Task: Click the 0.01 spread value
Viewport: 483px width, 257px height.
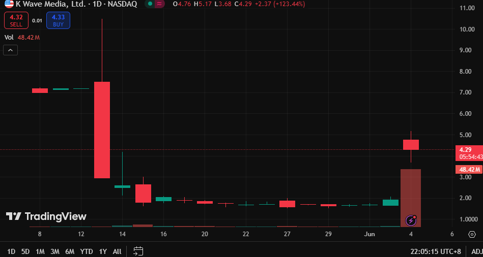Action: pyautogui.click(x=37, y=21)
